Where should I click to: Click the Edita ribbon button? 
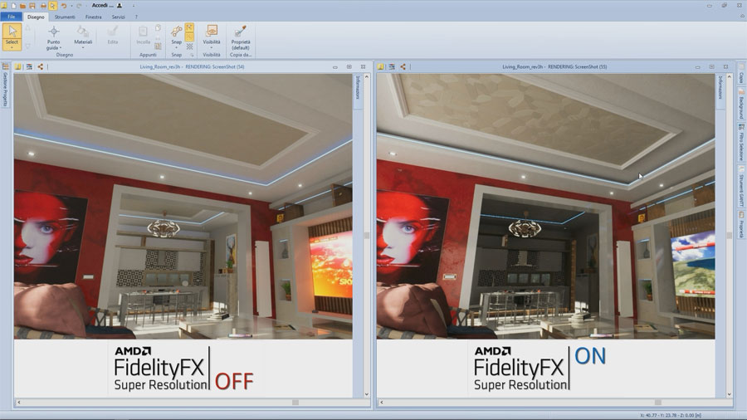point(112,35)
